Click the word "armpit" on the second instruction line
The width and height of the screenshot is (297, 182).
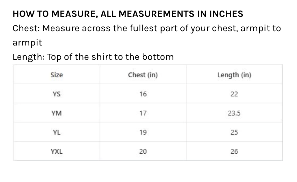(27, 43)
